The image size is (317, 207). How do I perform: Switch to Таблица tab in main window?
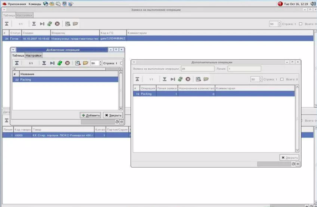9,15
